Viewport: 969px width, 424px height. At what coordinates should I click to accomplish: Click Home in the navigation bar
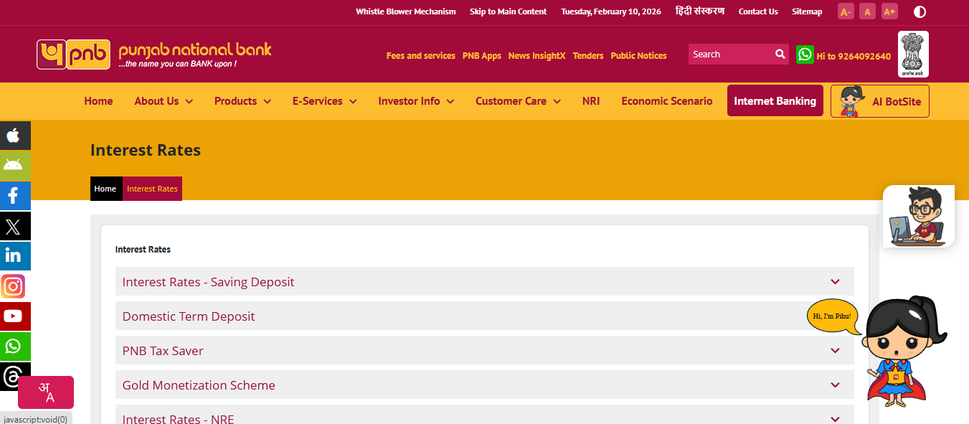coord(98,101)
